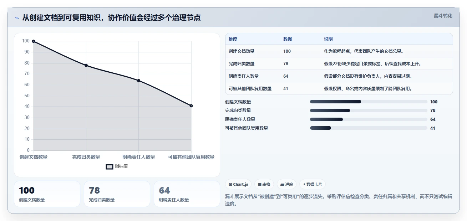
Task: Click the 可被其他团队复用数量 progress label
Action: point(247,128)
